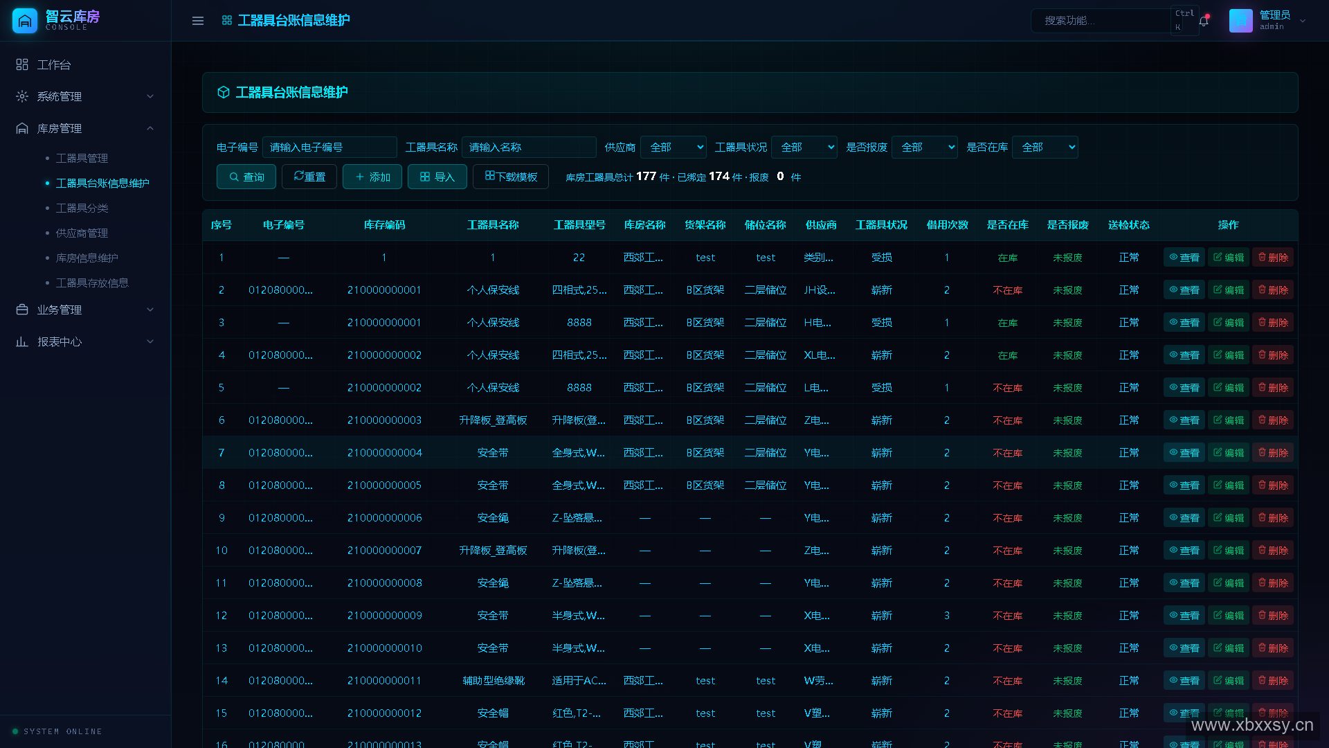The width and height of the screenshot is (1329, 748).
Task: Open the 是否报废 filter dropdown
Action: pyautogui.click(x=925, y=148)
